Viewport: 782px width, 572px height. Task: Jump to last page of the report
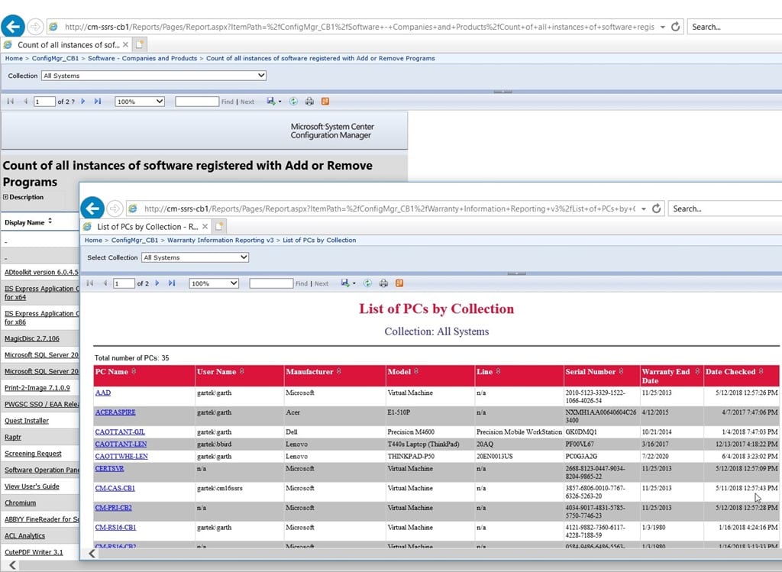tap(171, 283)
